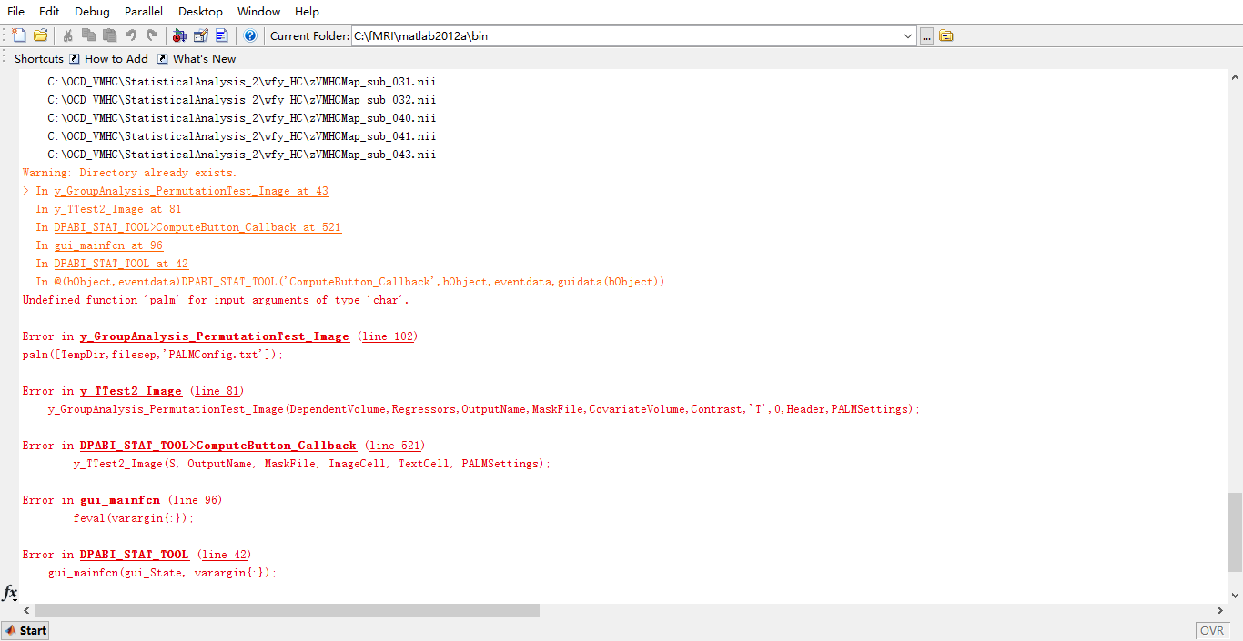Click the New Script icon in toolbar
The width and height of the screenshot is (1243, 641).
tap(19, 35)
